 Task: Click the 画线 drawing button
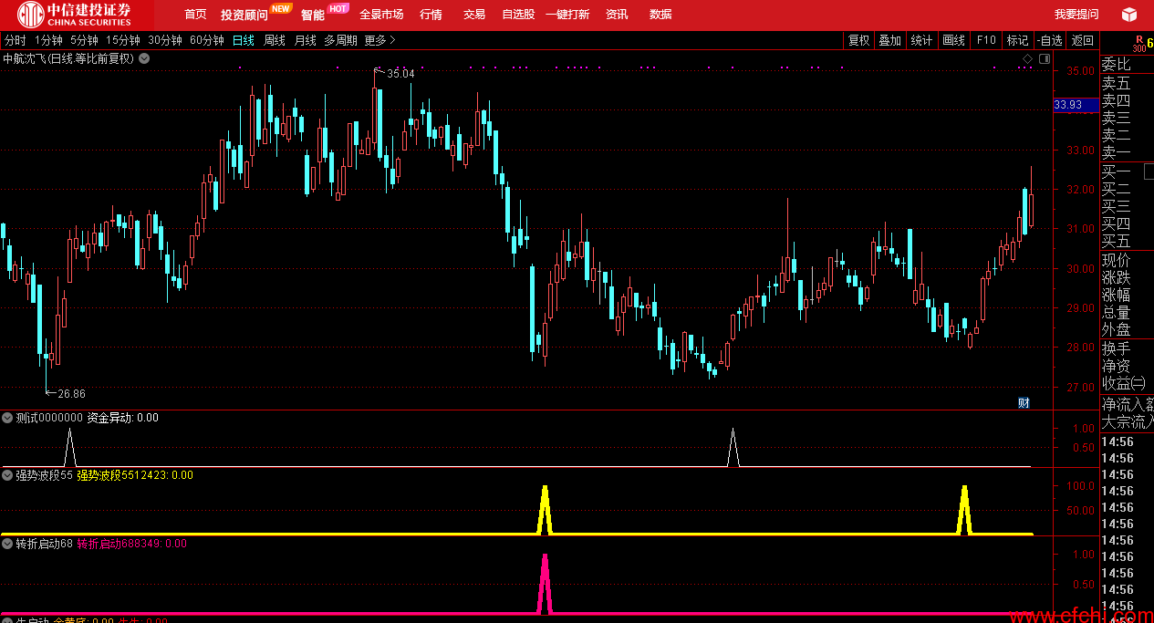point(953,40)
